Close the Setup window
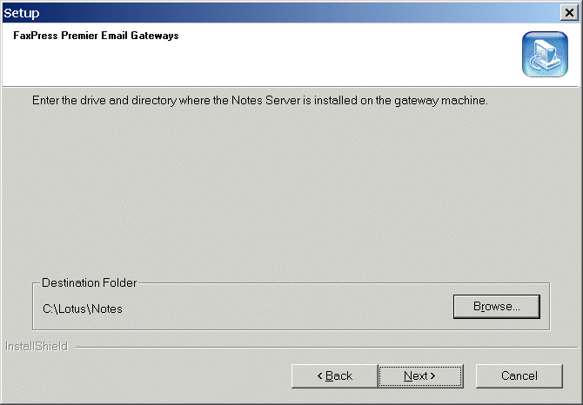583x405 pixels. (569, 13)
